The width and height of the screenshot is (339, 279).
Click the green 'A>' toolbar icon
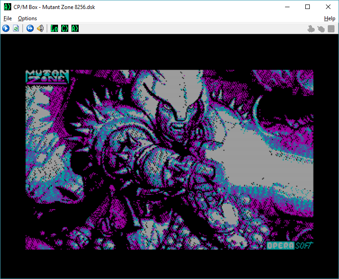point(75,28)
